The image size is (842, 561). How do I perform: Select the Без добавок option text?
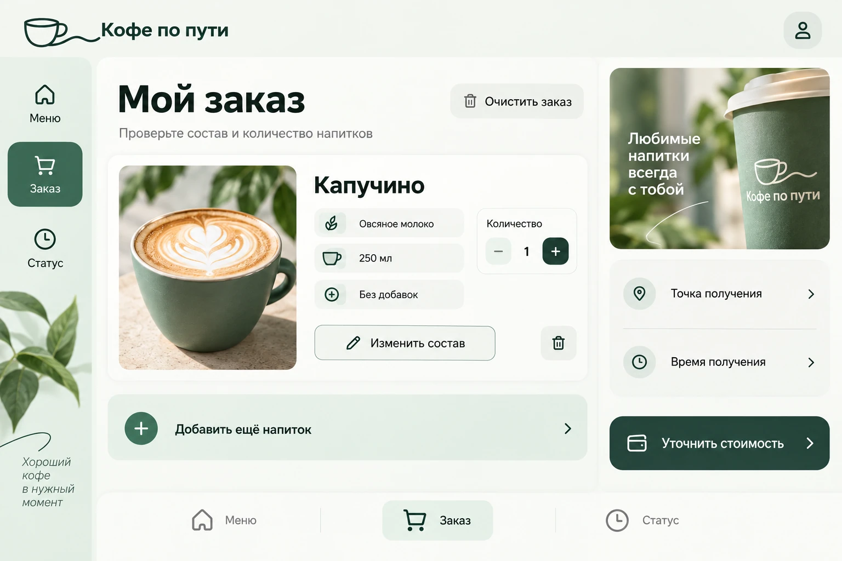389,295
